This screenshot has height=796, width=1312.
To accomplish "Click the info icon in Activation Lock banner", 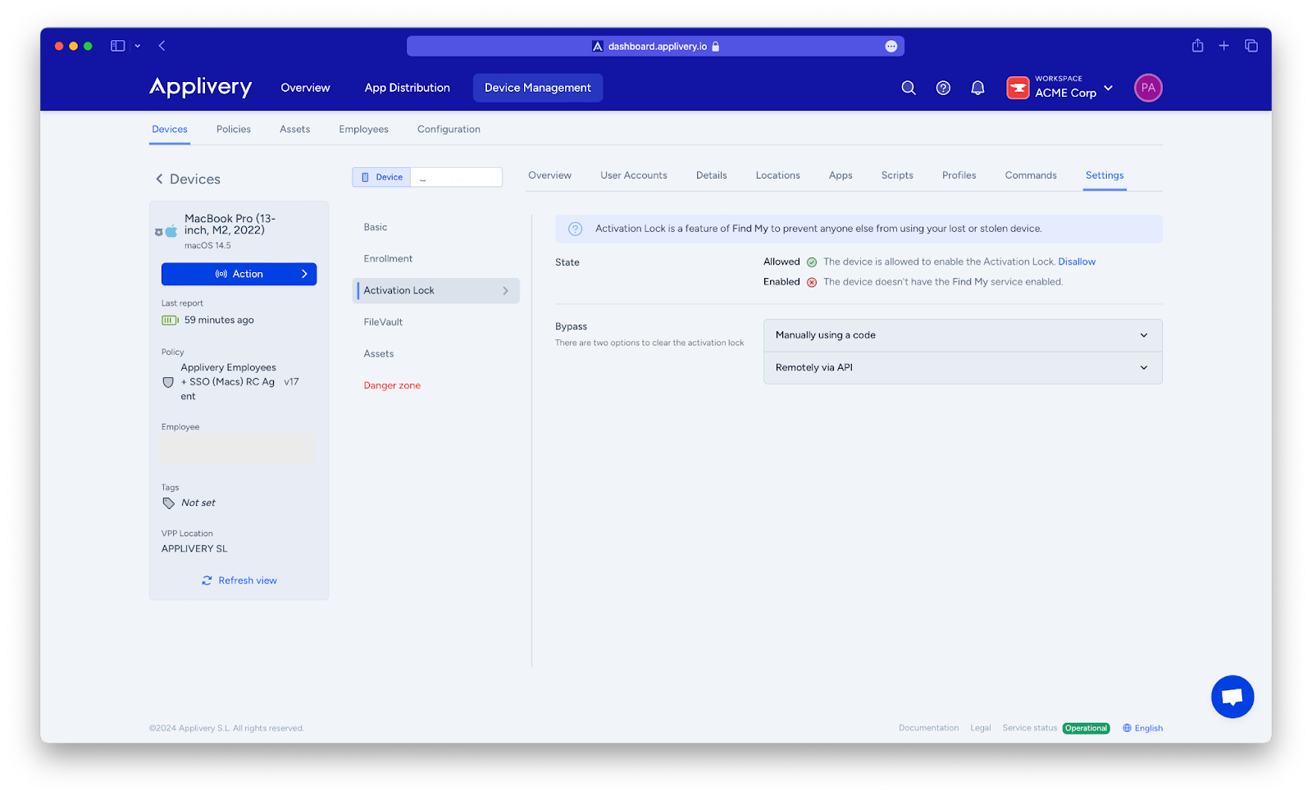I will pyautogui.click(x=576, y=229).
